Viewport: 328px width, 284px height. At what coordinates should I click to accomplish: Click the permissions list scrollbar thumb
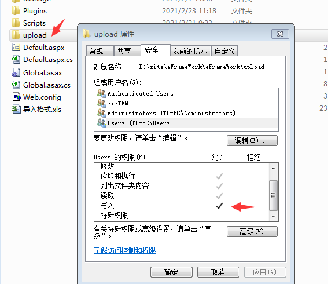tap(274, 195)
